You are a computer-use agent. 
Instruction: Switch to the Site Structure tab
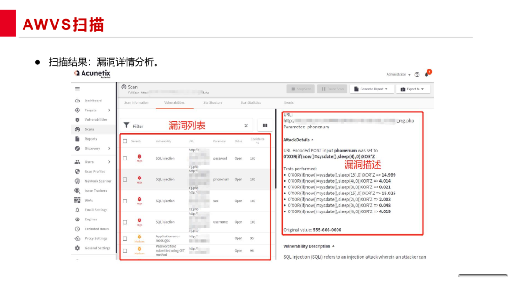pyautogui.click(x=213, y=103)
